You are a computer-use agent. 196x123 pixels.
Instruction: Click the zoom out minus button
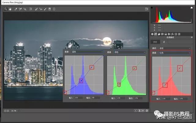coord(5,110)
